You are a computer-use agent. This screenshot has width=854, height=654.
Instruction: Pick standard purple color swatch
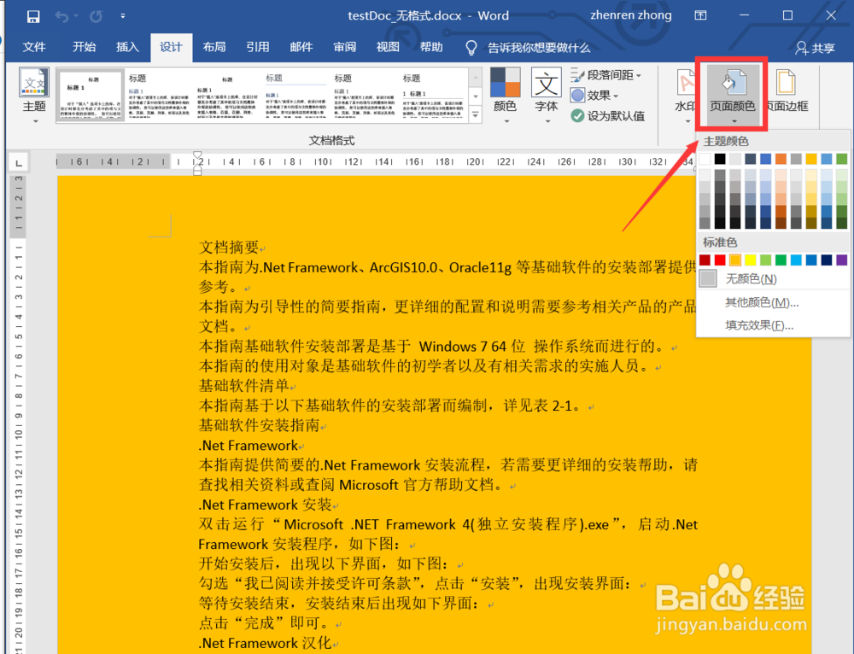(x=842, y=260)
